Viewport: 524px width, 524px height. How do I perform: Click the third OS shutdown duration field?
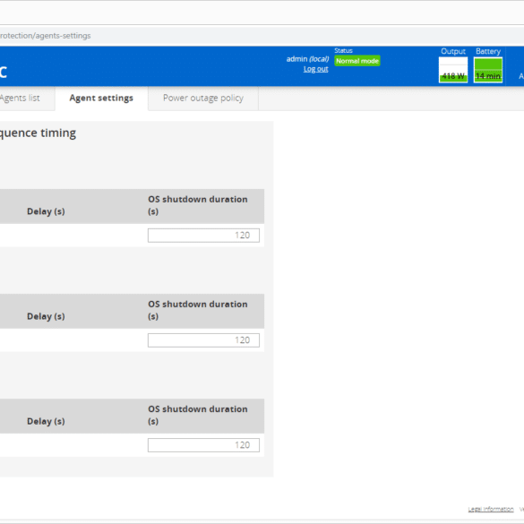[x=203, y=445]
